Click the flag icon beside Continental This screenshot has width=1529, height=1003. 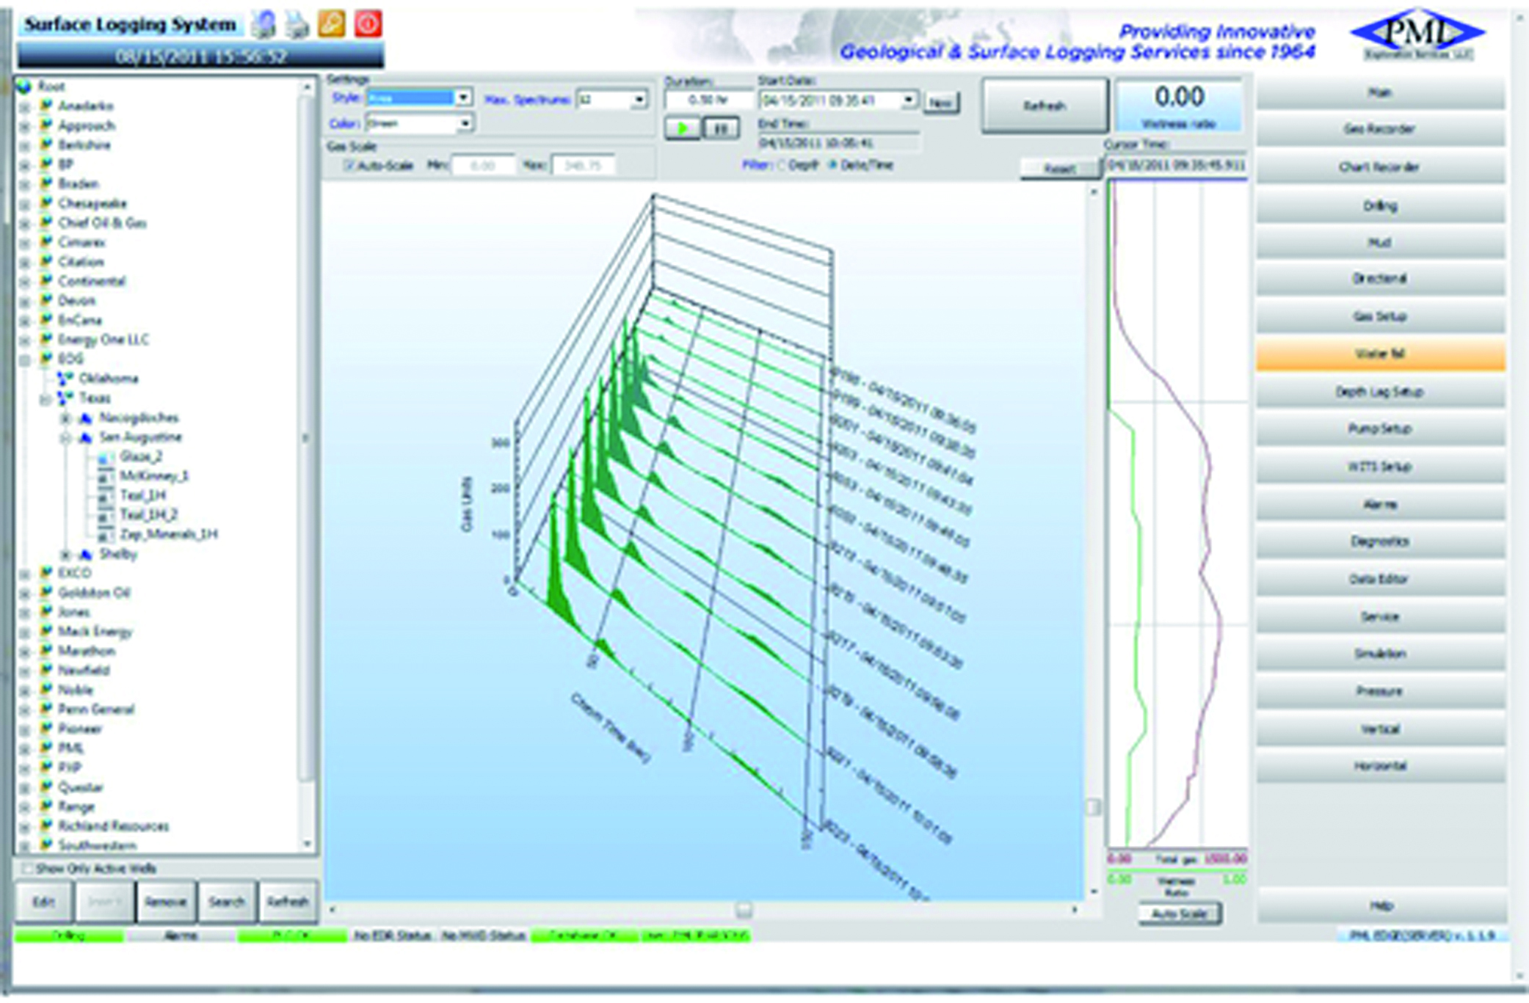click(x=47, y=281)
